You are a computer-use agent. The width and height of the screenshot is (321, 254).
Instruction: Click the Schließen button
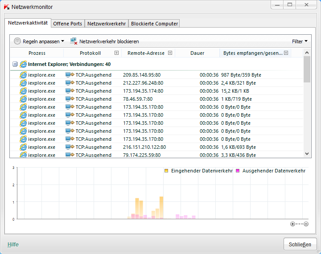coord(300,244)
